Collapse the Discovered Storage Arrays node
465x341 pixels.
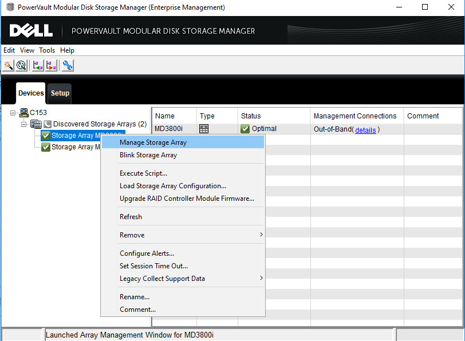click(x=23, y=124)
